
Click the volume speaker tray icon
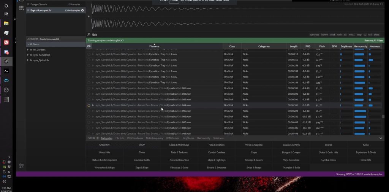tap(4, 181)
